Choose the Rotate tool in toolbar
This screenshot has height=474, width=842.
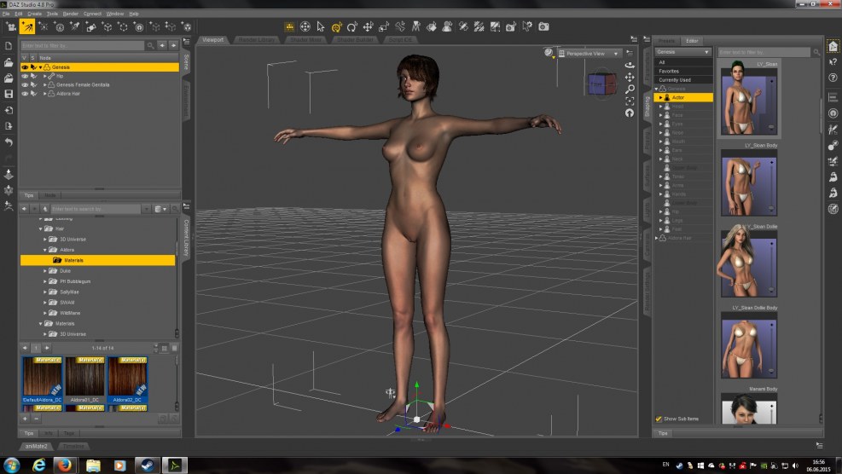point(352,26)
